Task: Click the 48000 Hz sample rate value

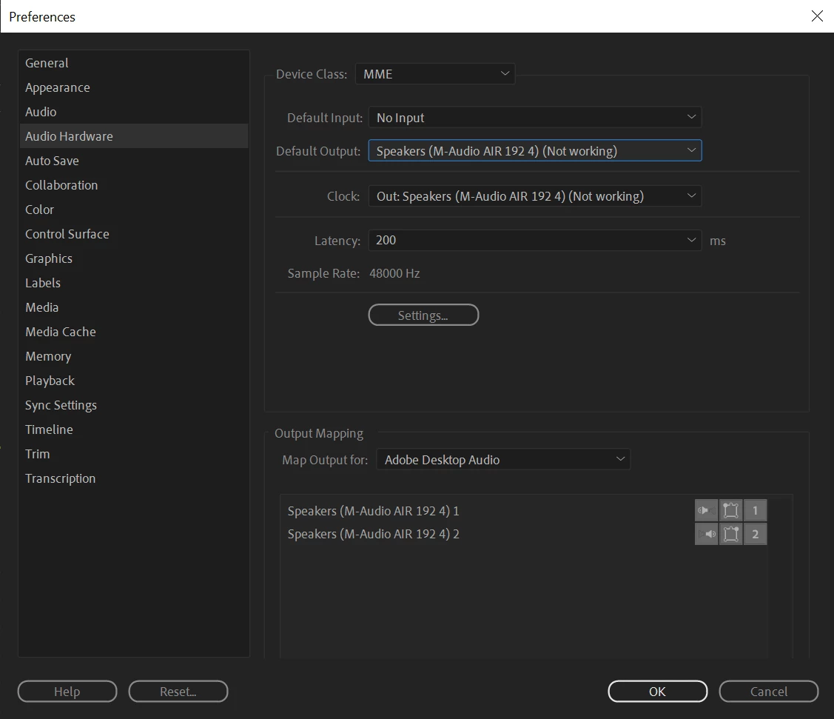Action: (x=394, y=273)
